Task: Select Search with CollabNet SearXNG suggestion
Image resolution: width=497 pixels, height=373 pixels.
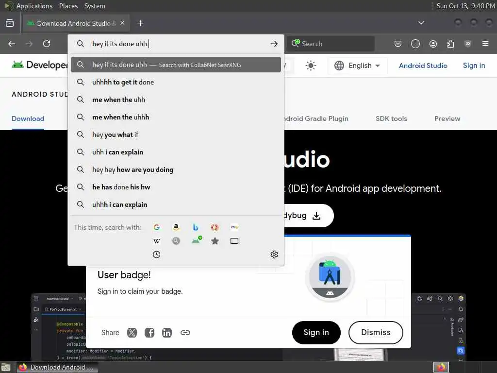Action: point(176,65)
